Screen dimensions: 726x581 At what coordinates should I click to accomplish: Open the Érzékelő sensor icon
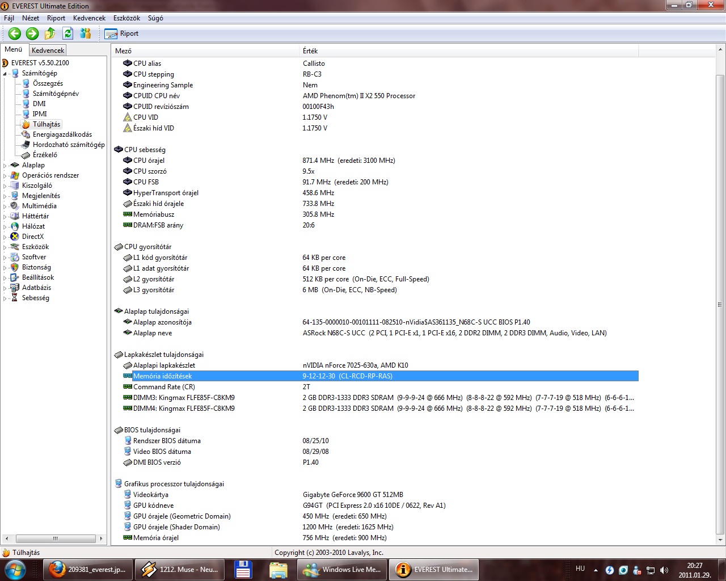pos(26,155)
